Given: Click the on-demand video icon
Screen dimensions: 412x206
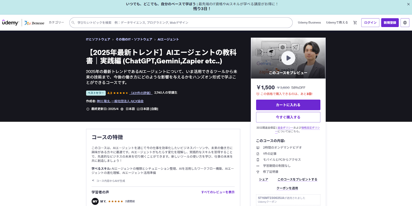Looking at the screenshot, I should tap(258, 148).
